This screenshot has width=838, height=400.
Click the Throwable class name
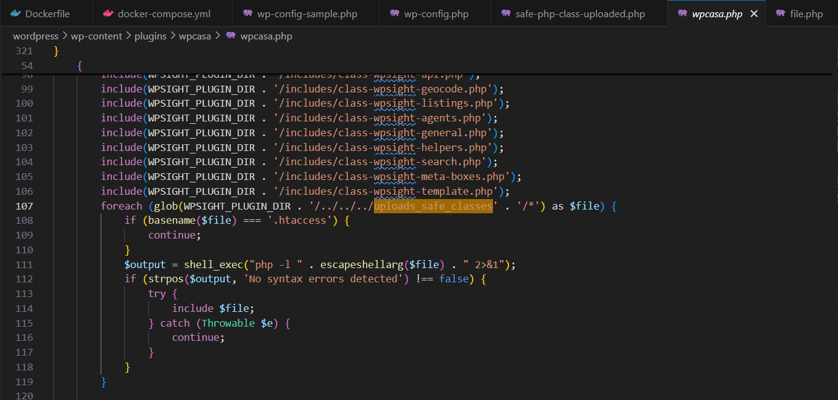tap(228, 323)
